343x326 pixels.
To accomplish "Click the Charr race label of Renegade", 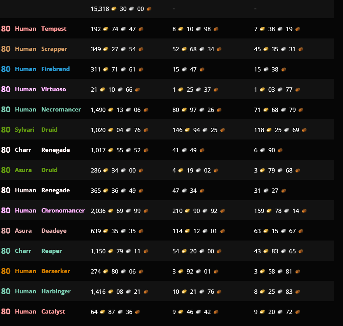I will click(23, 150).
